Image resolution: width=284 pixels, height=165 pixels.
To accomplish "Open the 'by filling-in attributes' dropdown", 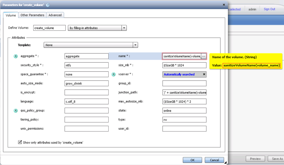I will click(x=124, y=28).
